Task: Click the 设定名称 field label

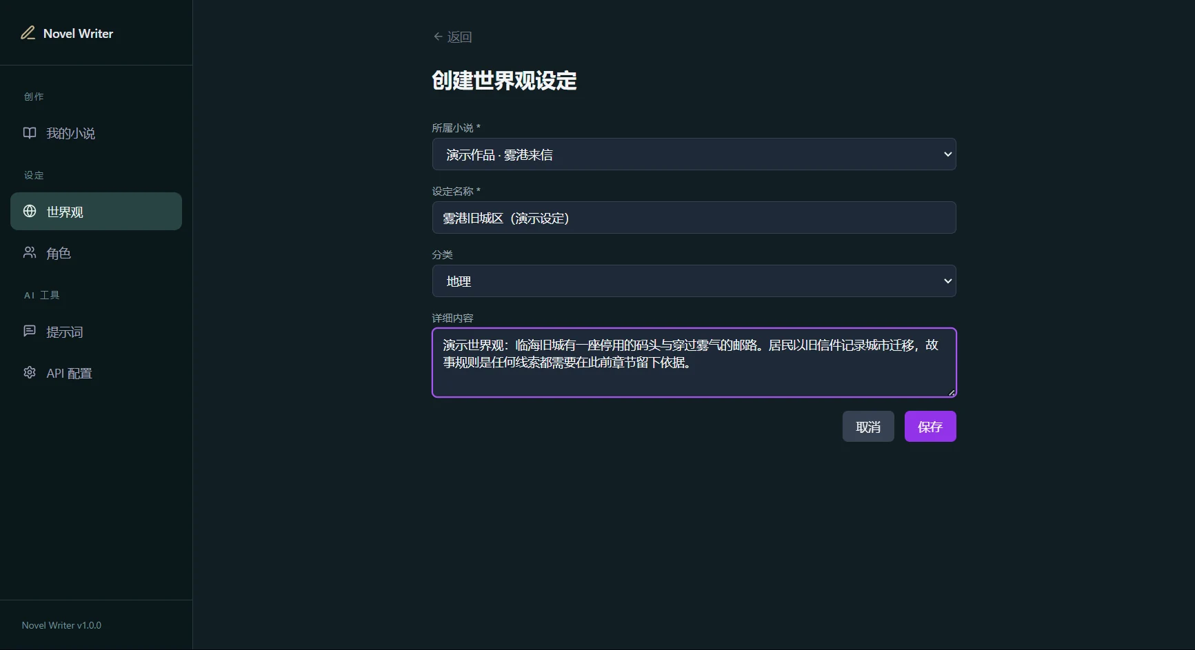Action: [456, 191]
